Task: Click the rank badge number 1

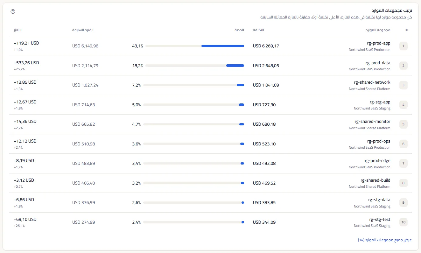Action: tap(403, 46)
